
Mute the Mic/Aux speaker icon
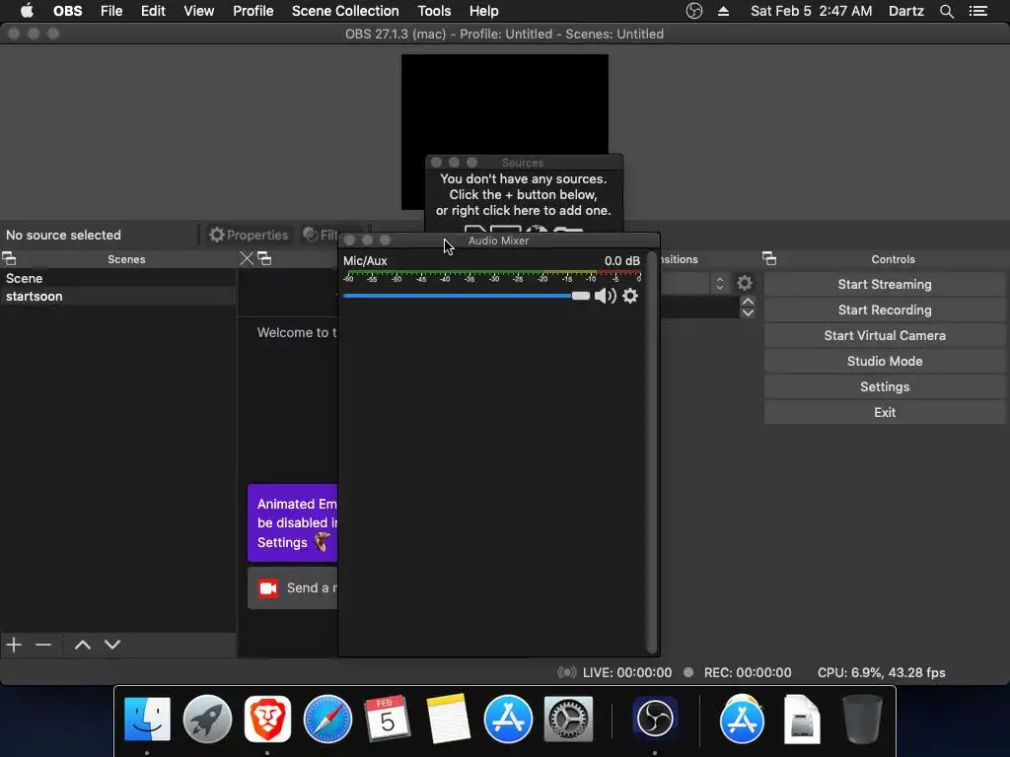[605, 296]
